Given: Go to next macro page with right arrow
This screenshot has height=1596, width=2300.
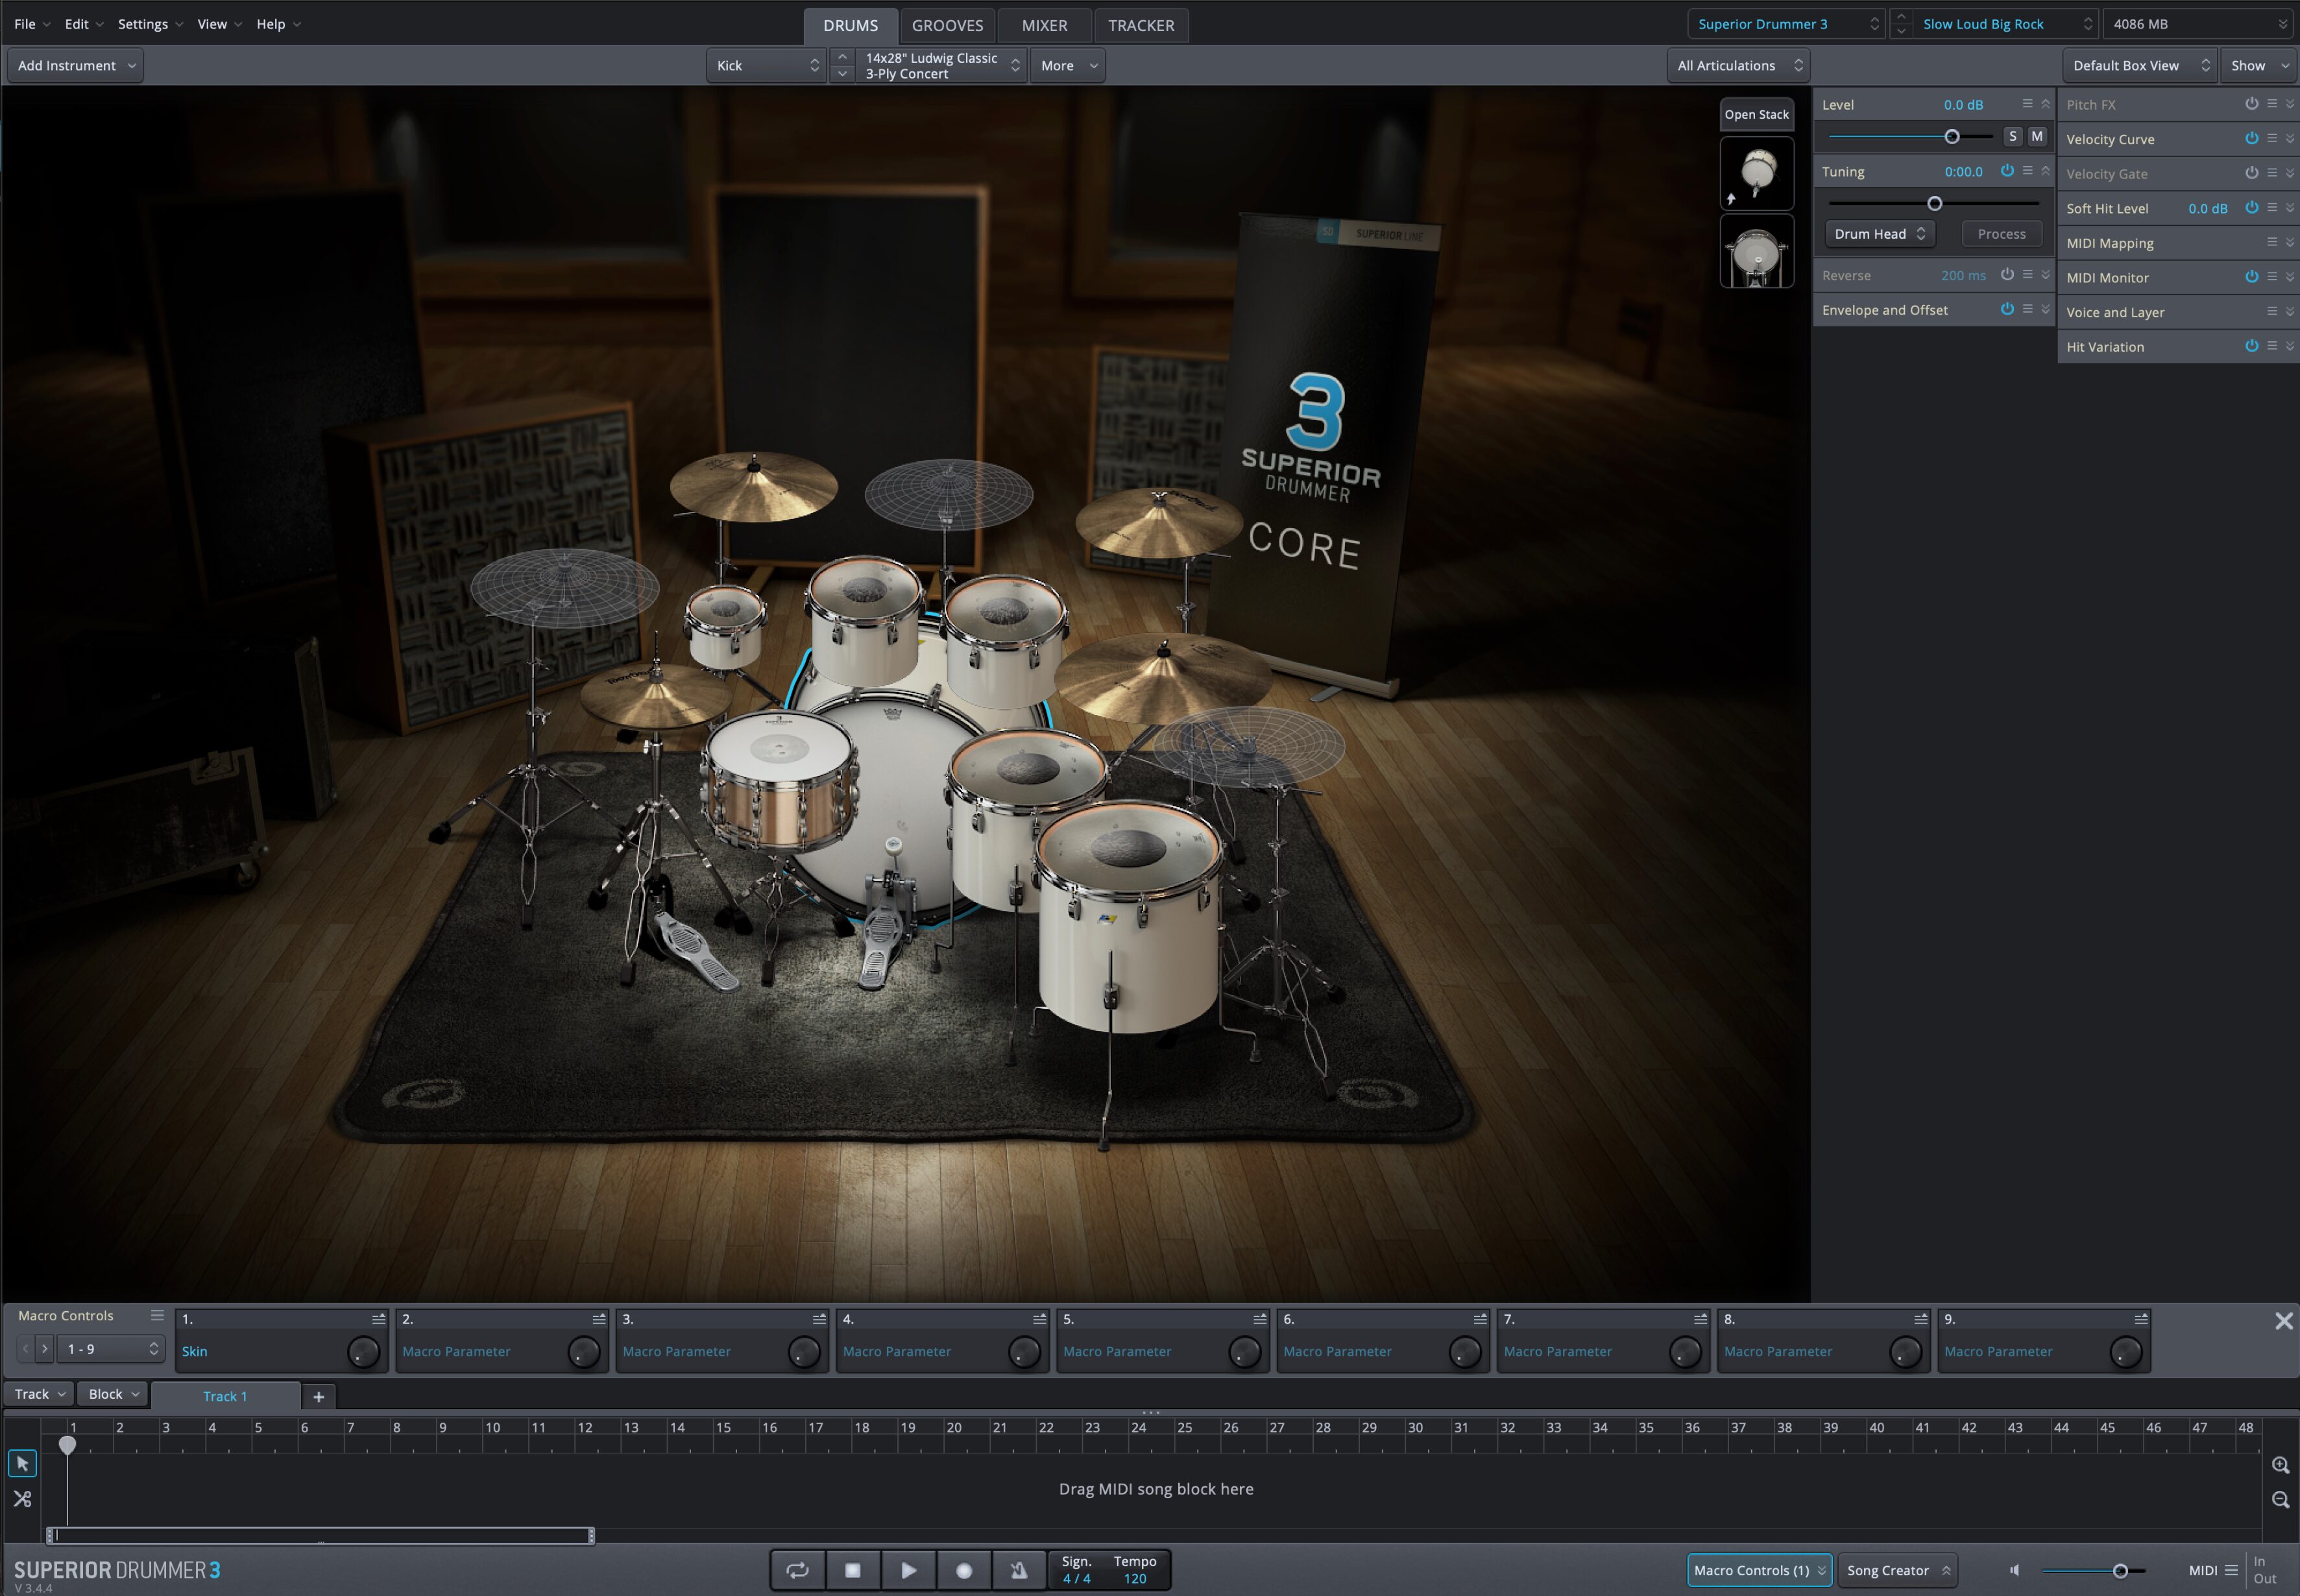Looking at the screenshot, I should [x=44, y=1349].
